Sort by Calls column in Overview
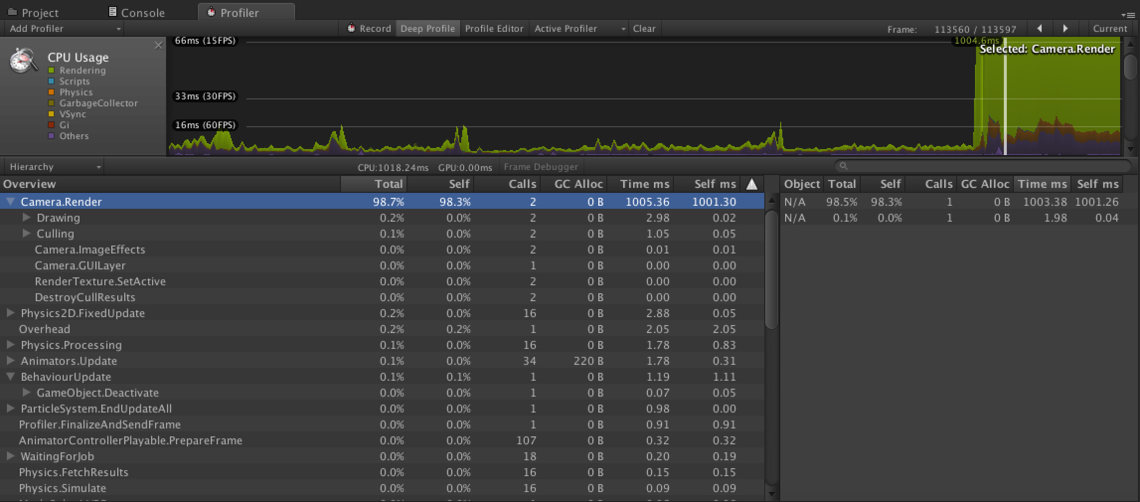 (x=507, y=184)
